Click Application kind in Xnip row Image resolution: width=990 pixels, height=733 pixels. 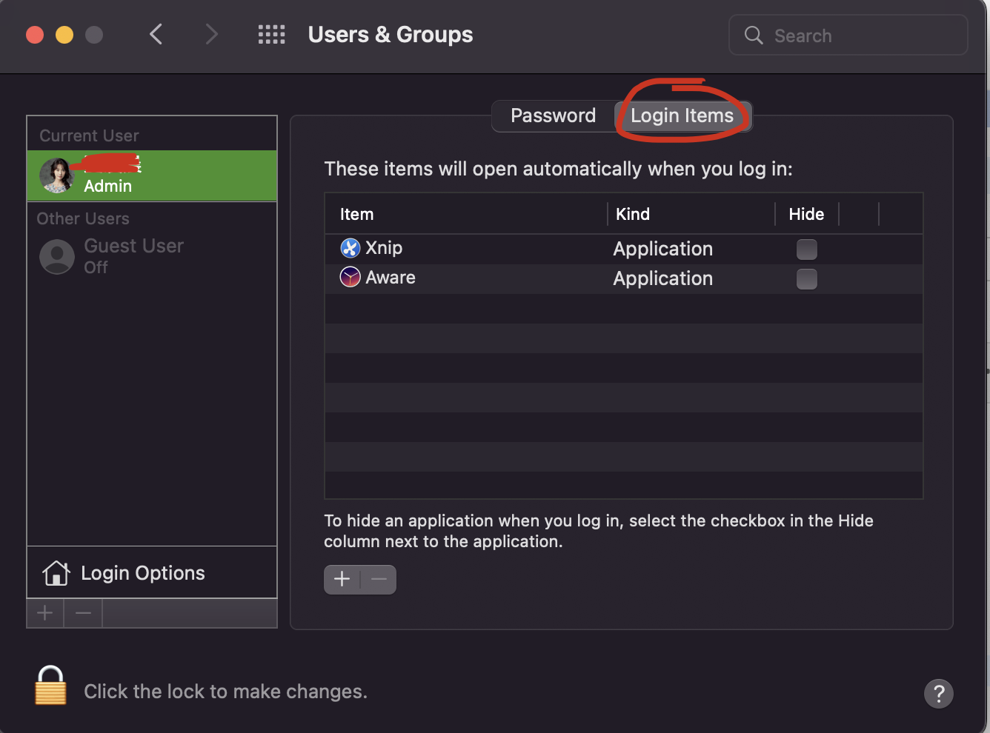tap(662, 249)
